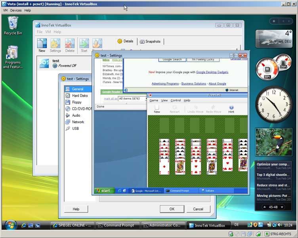
Task: Open 'Reduce stress and st...' feed headline
Action: [x=273, y=185]
